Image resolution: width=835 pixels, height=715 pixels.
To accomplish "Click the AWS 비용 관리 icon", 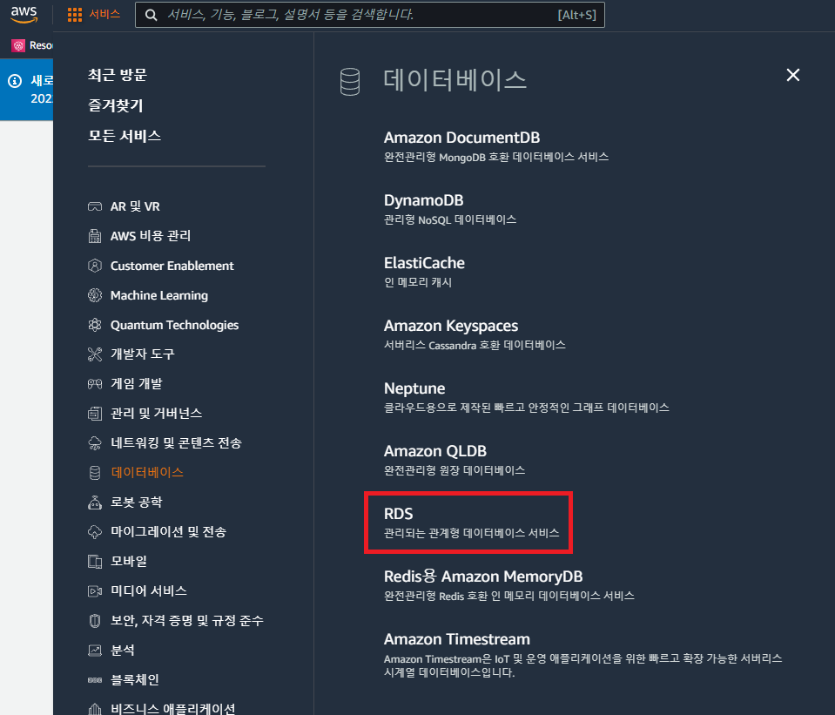I will click(x=95, y=236).
